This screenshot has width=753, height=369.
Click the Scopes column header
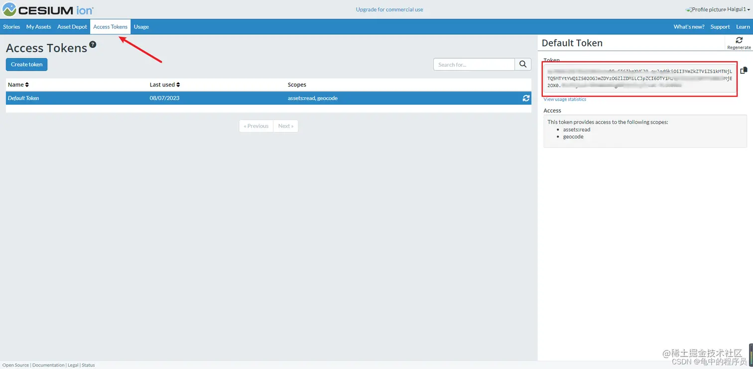297,85
